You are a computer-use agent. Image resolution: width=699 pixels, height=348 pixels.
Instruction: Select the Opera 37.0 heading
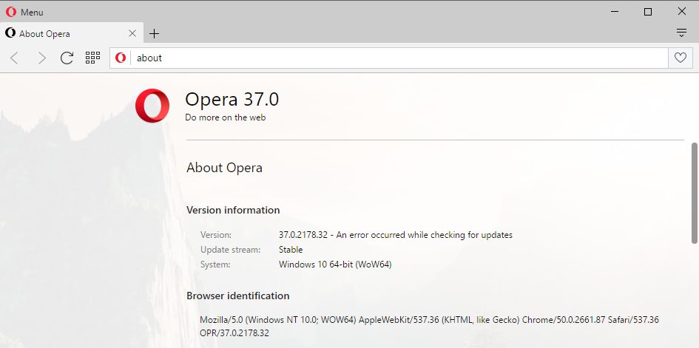[x=232, y=99]
